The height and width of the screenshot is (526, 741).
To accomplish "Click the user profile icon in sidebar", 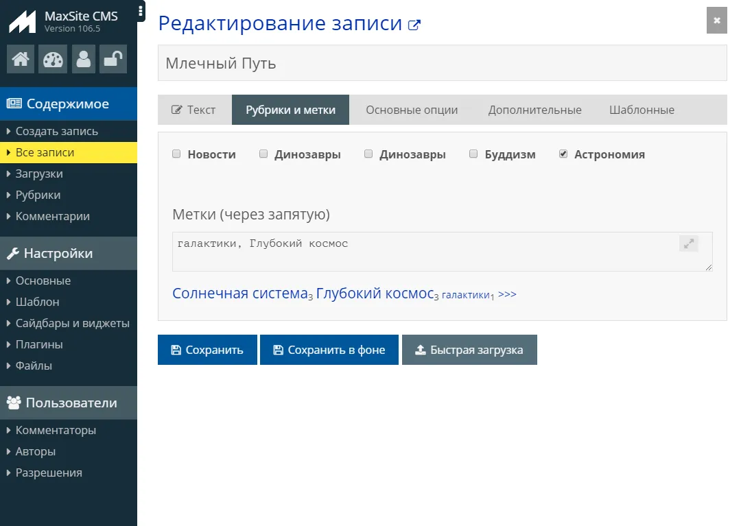I will pos(83,59).
